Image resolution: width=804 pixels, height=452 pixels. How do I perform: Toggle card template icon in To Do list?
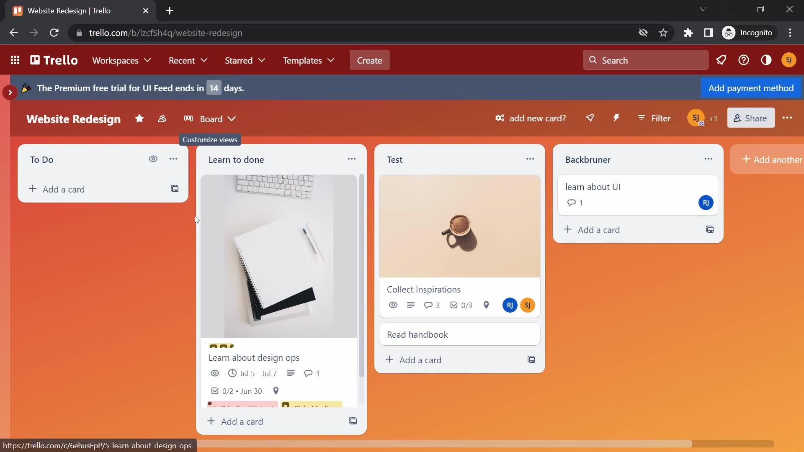click(x=175, y=189)
